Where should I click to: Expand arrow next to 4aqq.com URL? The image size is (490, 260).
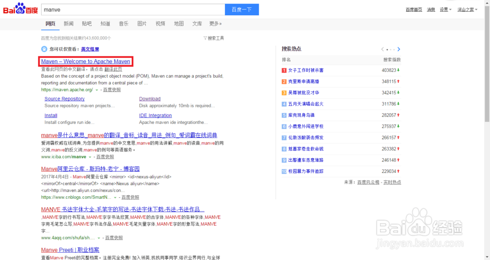pos(99,238)
